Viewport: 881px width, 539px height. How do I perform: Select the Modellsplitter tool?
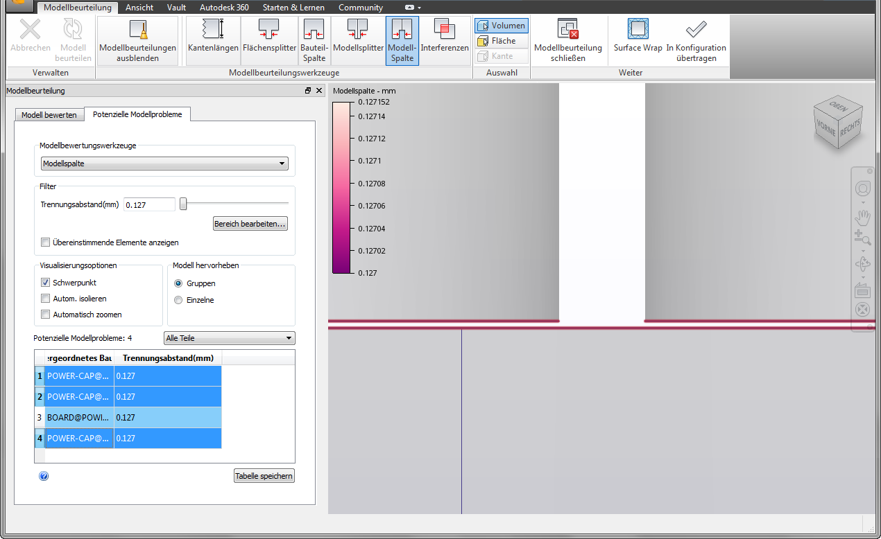tap(358, 40)
